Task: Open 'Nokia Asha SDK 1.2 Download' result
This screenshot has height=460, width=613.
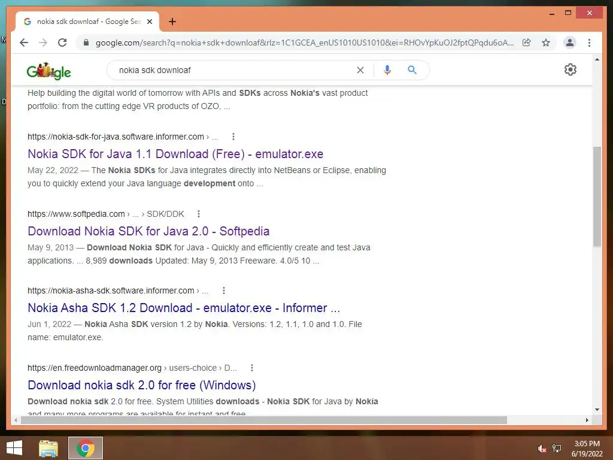Action: pos(184,308)
